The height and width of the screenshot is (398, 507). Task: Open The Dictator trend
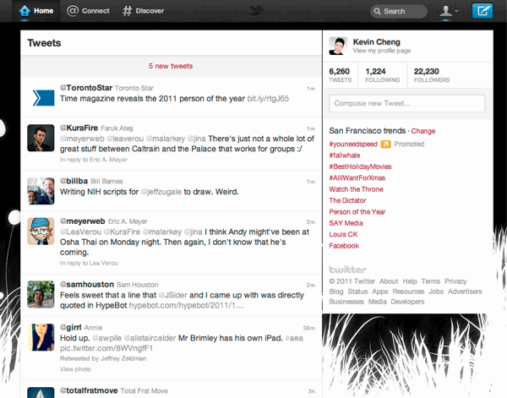pyautogui.click(x=347, y=201)
